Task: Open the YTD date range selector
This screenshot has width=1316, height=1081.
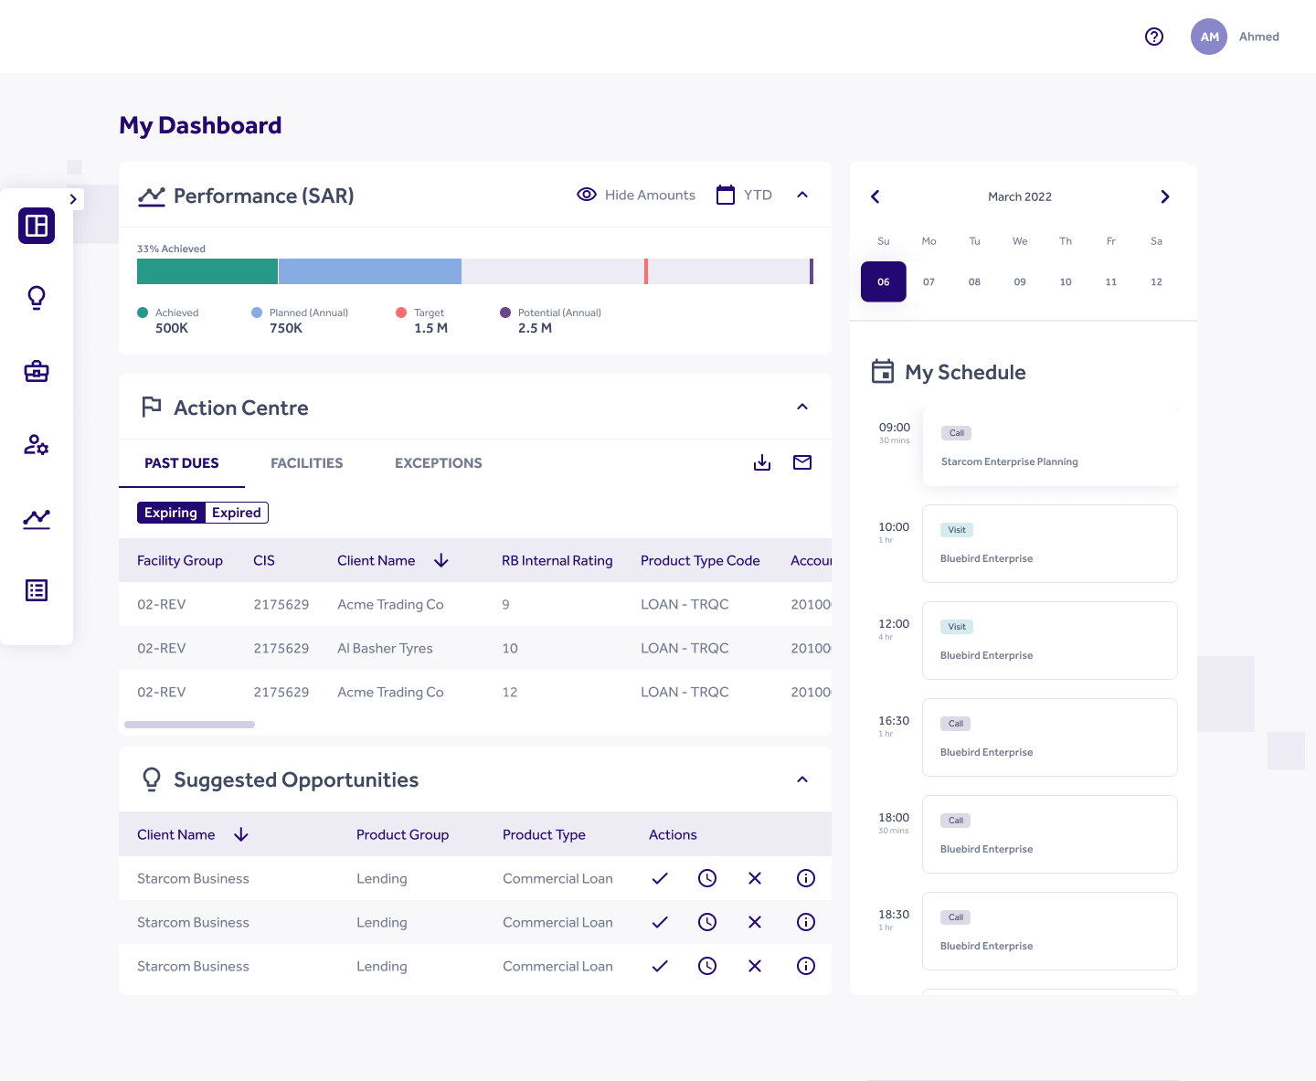Action: 745,195
